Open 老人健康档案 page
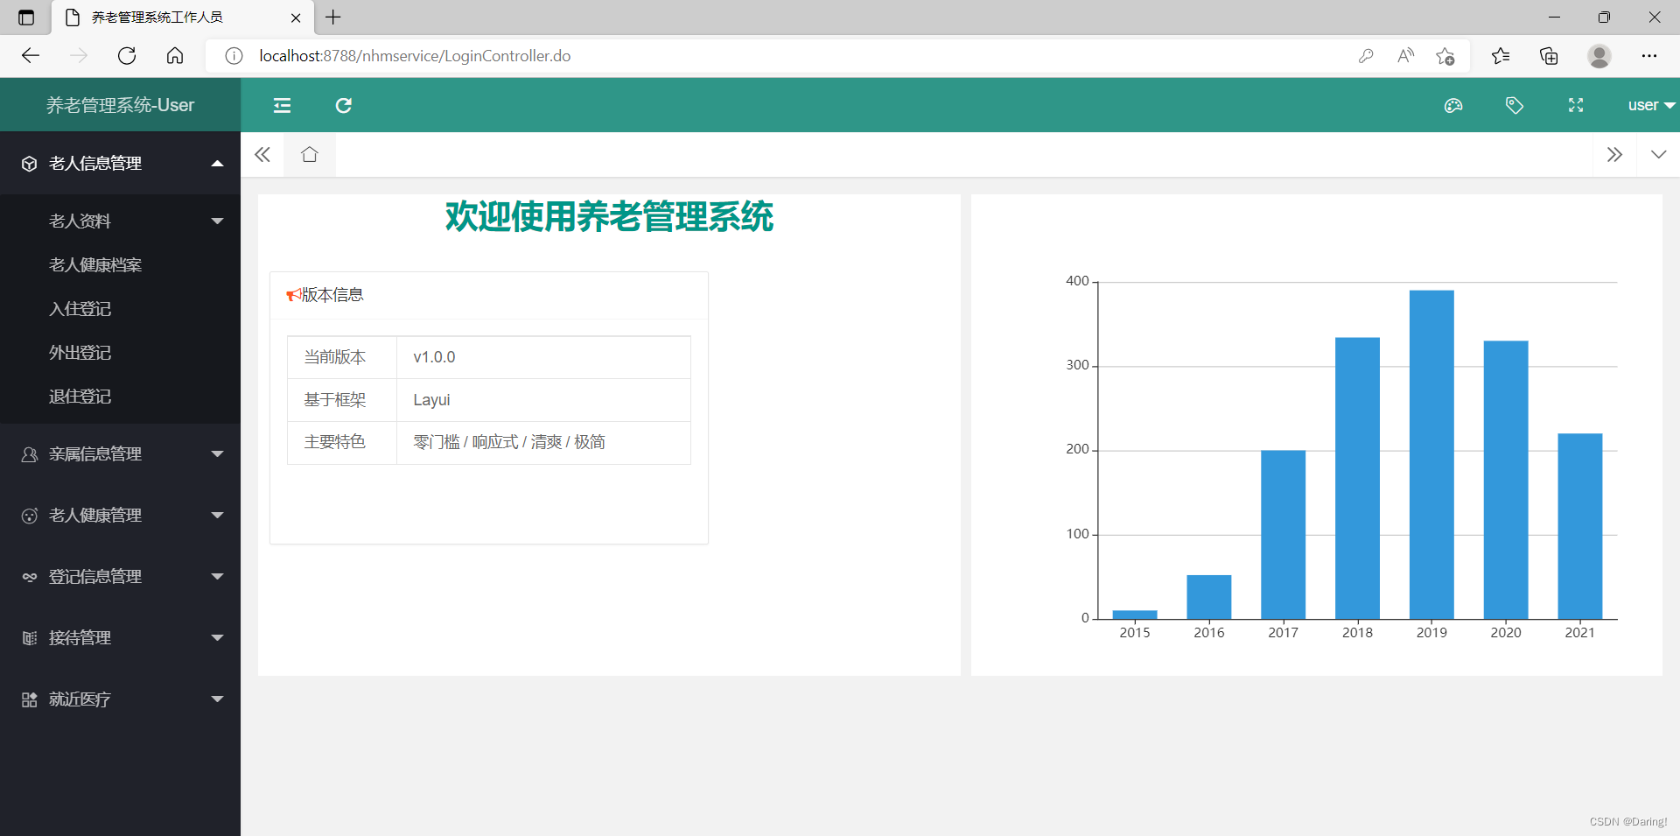The image size is (1680, 836). (x=121, y=265)
